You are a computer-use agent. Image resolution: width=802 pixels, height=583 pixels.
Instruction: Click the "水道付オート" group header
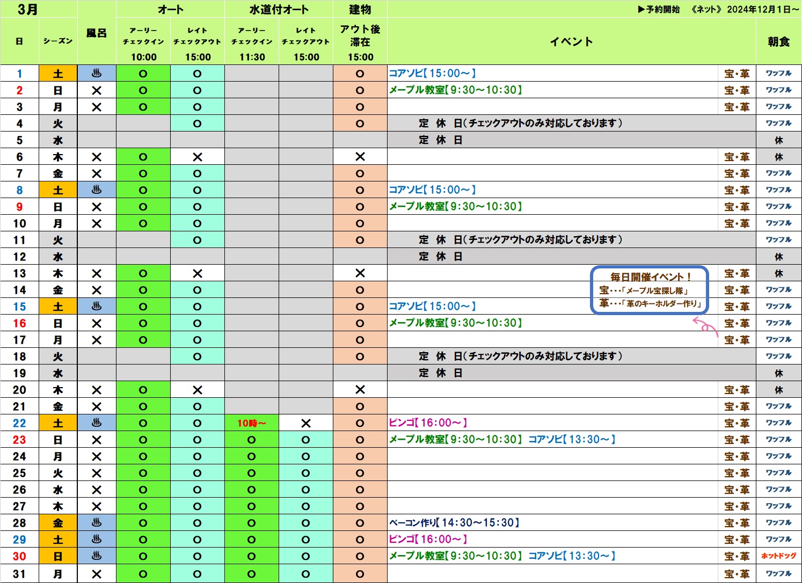(279, 9)
